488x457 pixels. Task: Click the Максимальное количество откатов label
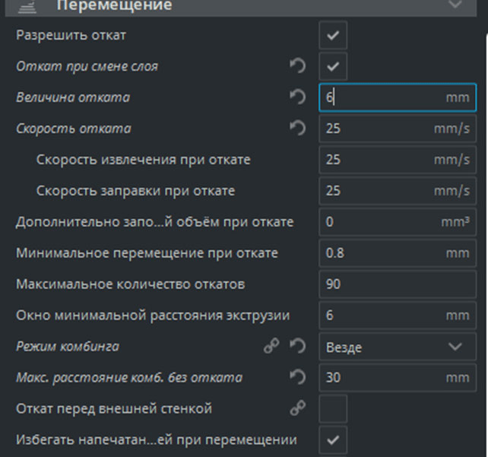point(131,284)
